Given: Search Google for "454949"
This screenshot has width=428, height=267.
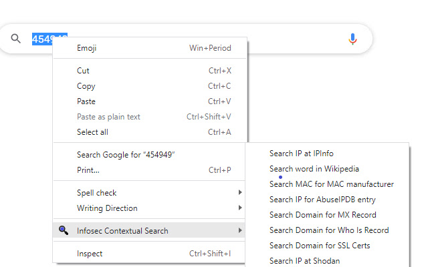Looking at the screenshot, I should click(x=126, y=155).
